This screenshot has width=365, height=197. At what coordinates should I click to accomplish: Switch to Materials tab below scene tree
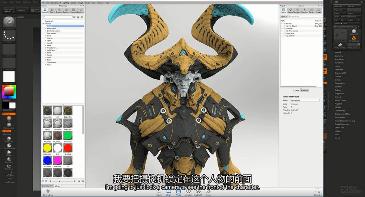tap(304, 91)
